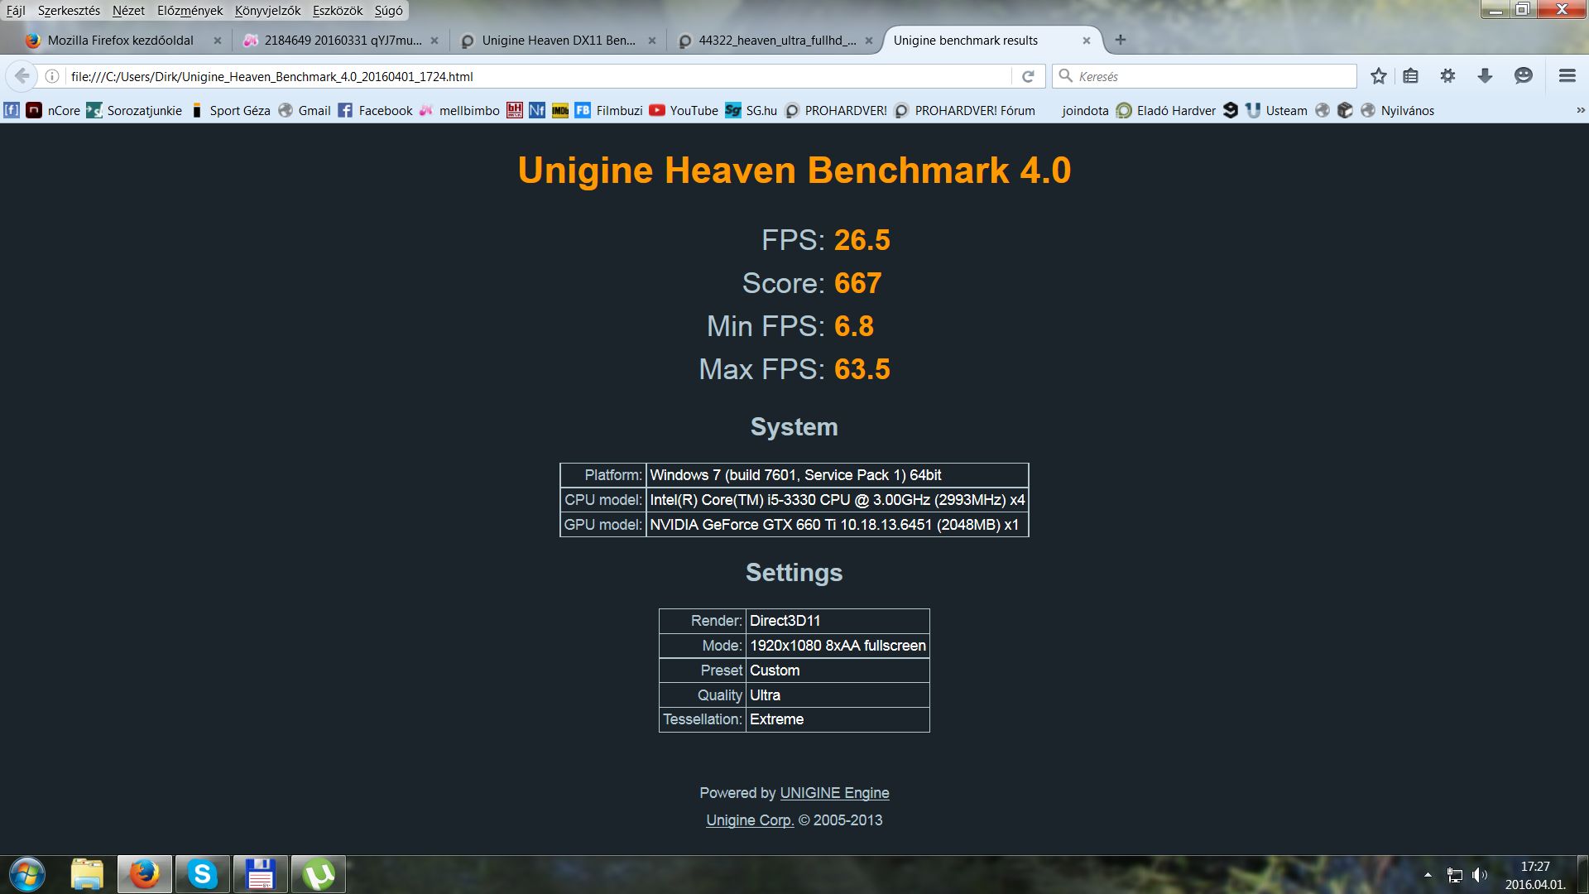Click the address bar with file URL
Screen dimensions: 1589x894
click(x=538, y=76)
